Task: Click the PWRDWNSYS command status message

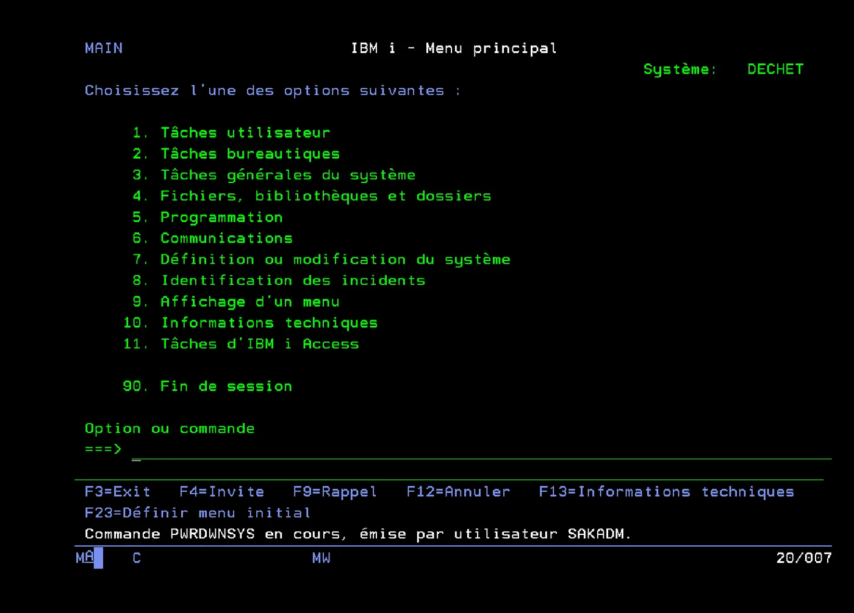Action: pyautogui.click(x=358, y=534)
